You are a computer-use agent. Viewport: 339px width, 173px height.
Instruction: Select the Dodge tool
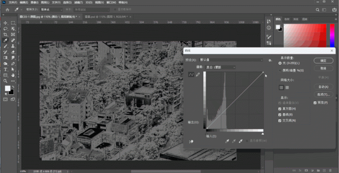(5, 64)
